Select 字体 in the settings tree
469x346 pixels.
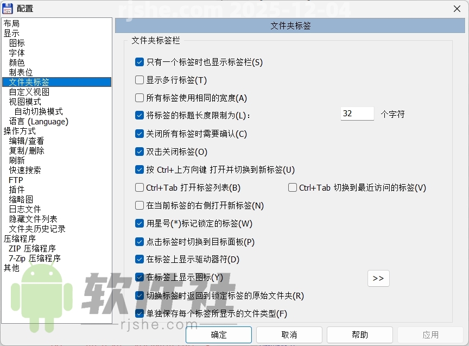pyautogui.click(x=18, y=52)
